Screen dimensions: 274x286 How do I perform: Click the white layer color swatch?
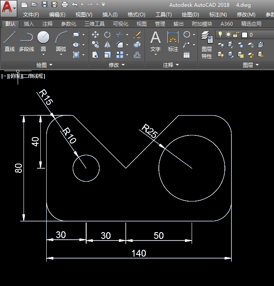tap(244, 34)
